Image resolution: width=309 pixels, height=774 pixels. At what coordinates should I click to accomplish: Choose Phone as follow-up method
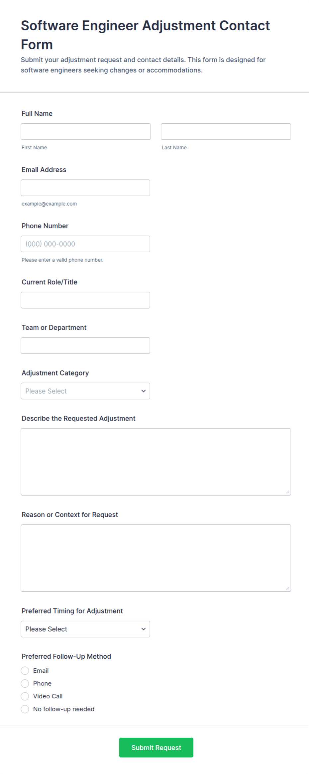25,684
